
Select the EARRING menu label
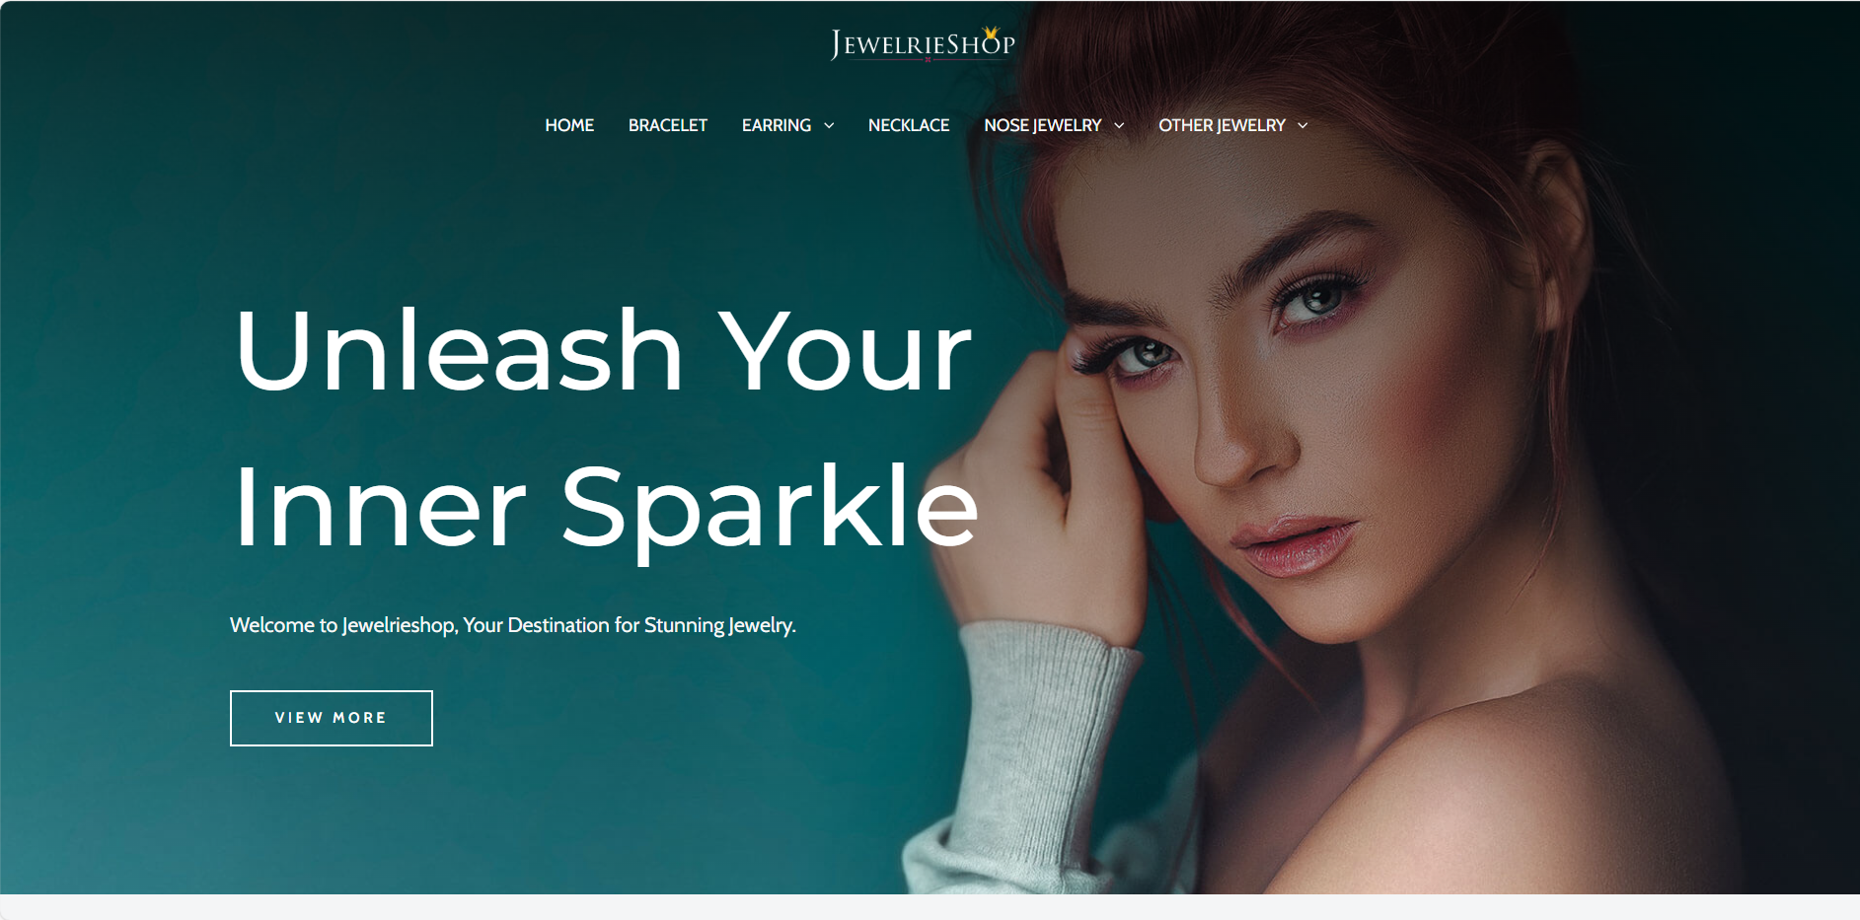click(777, 125)
